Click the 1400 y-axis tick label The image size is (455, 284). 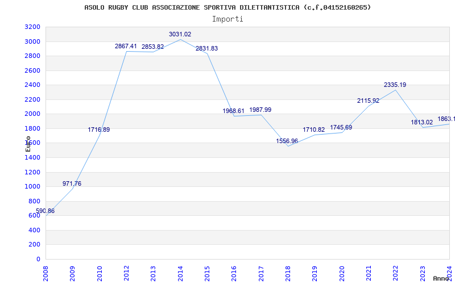click(32, 158)
